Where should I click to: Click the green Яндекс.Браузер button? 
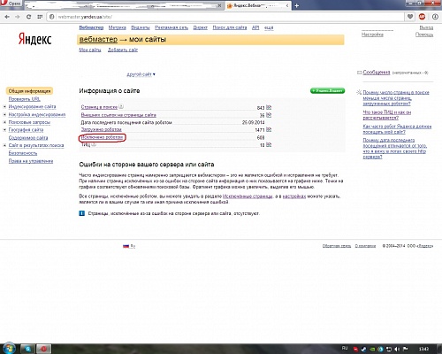(x=327, y=90)
